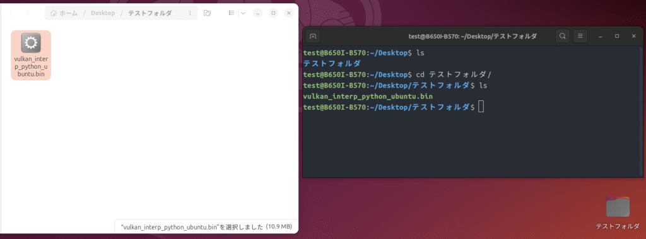The image size is (646, 239).
Task: Click the terminal cursor at last prompt
Action: click(x=481, y=107)
